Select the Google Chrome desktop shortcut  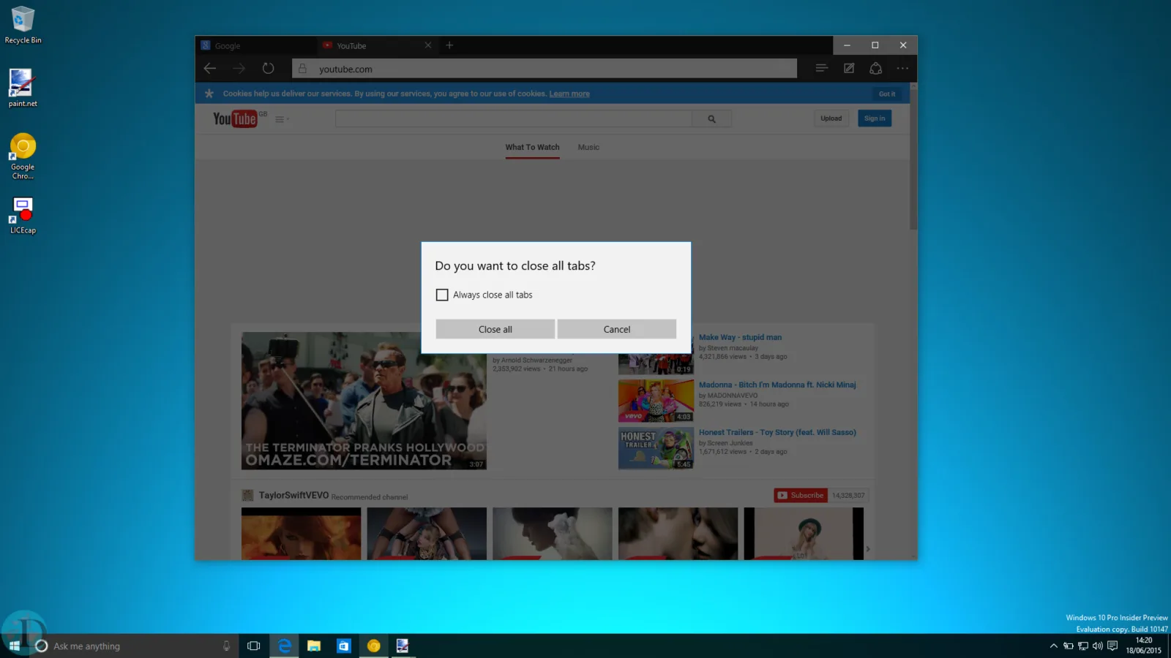tap(23, 156)
